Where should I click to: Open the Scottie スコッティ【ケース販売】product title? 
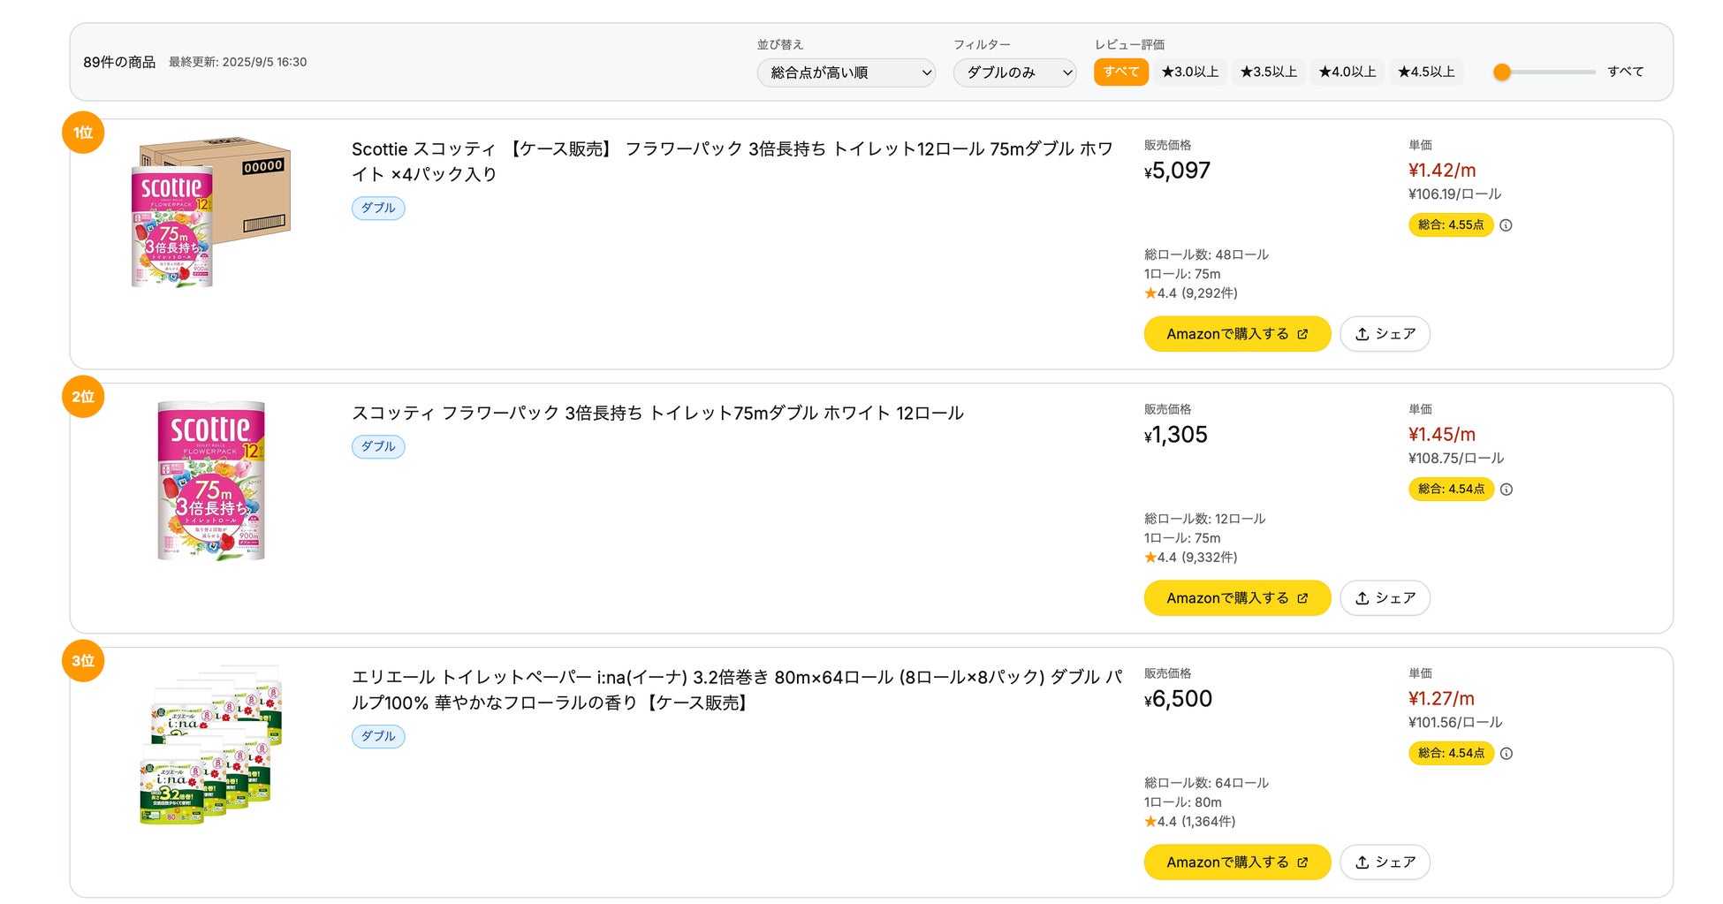[732, 162]
